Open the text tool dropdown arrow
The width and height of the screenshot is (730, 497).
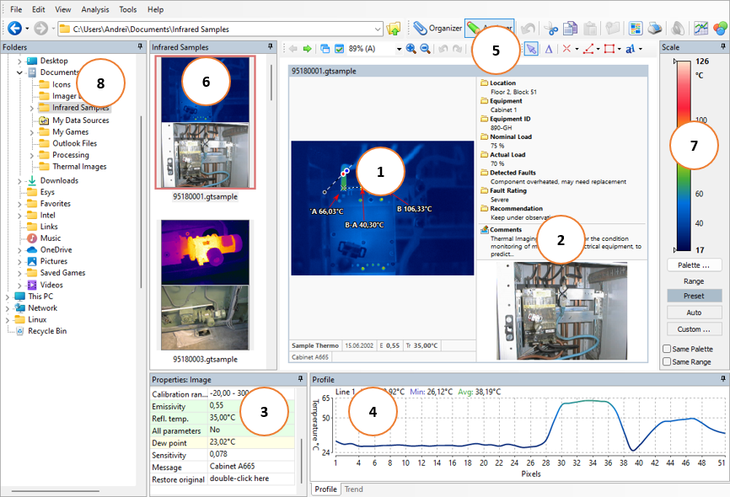tap(641, 49)
